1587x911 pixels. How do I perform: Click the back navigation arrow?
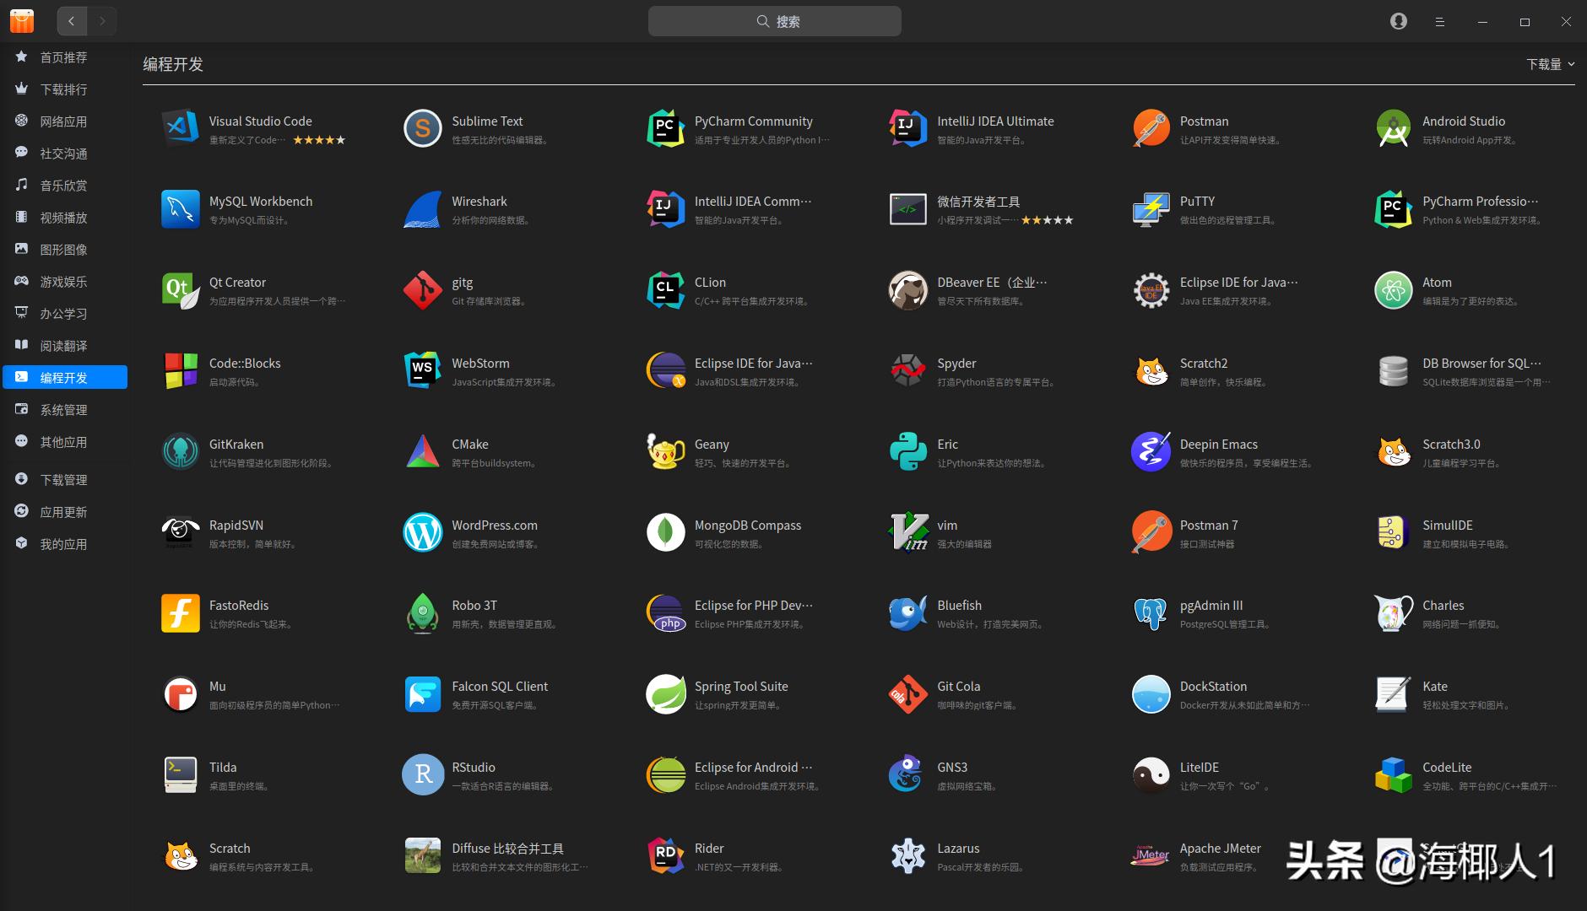72,21
